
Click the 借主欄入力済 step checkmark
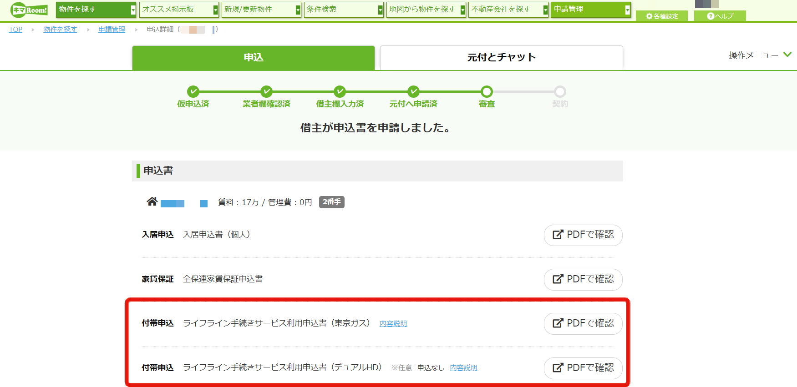pyautogui.click(x=340, y=91)
